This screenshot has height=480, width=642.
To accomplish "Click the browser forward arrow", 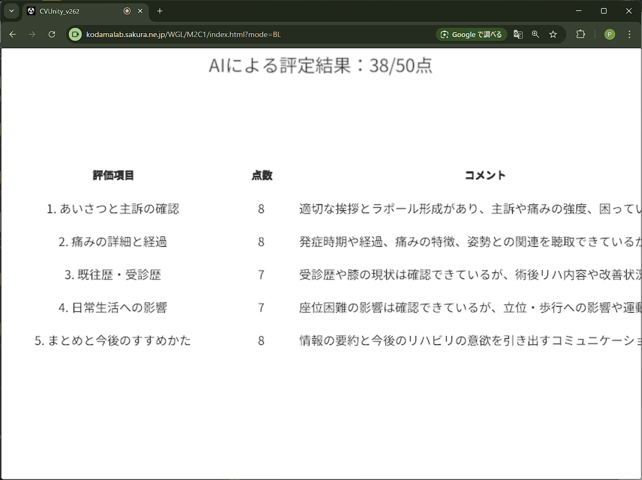I will click(x=32, y=34).
